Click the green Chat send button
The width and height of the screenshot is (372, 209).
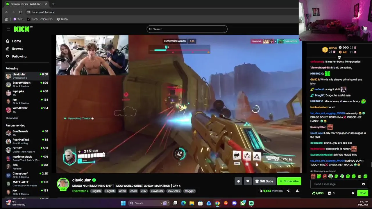(363, 193)
